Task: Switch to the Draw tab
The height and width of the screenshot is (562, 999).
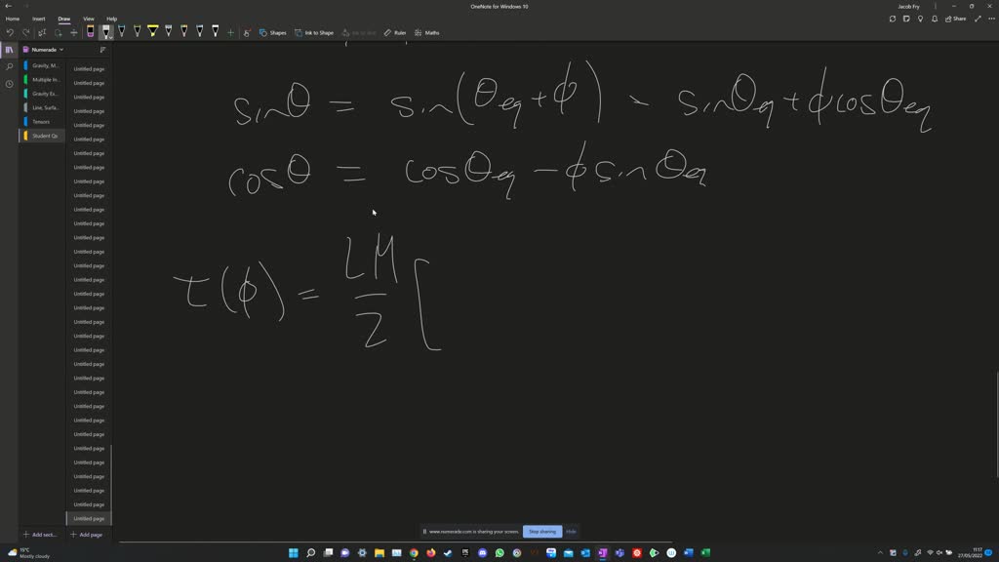Action: tap(63, 19)
